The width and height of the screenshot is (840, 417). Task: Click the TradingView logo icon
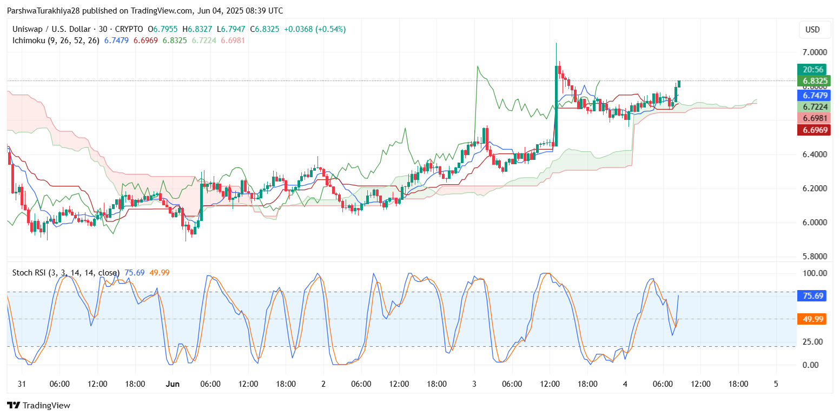14,405
